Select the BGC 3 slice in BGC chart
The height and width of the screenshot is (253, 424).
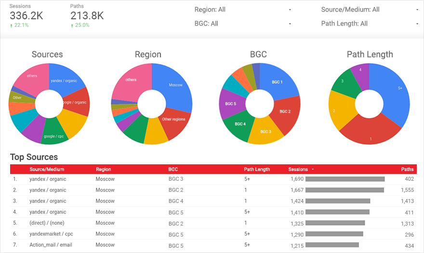(x=265, y=131)
